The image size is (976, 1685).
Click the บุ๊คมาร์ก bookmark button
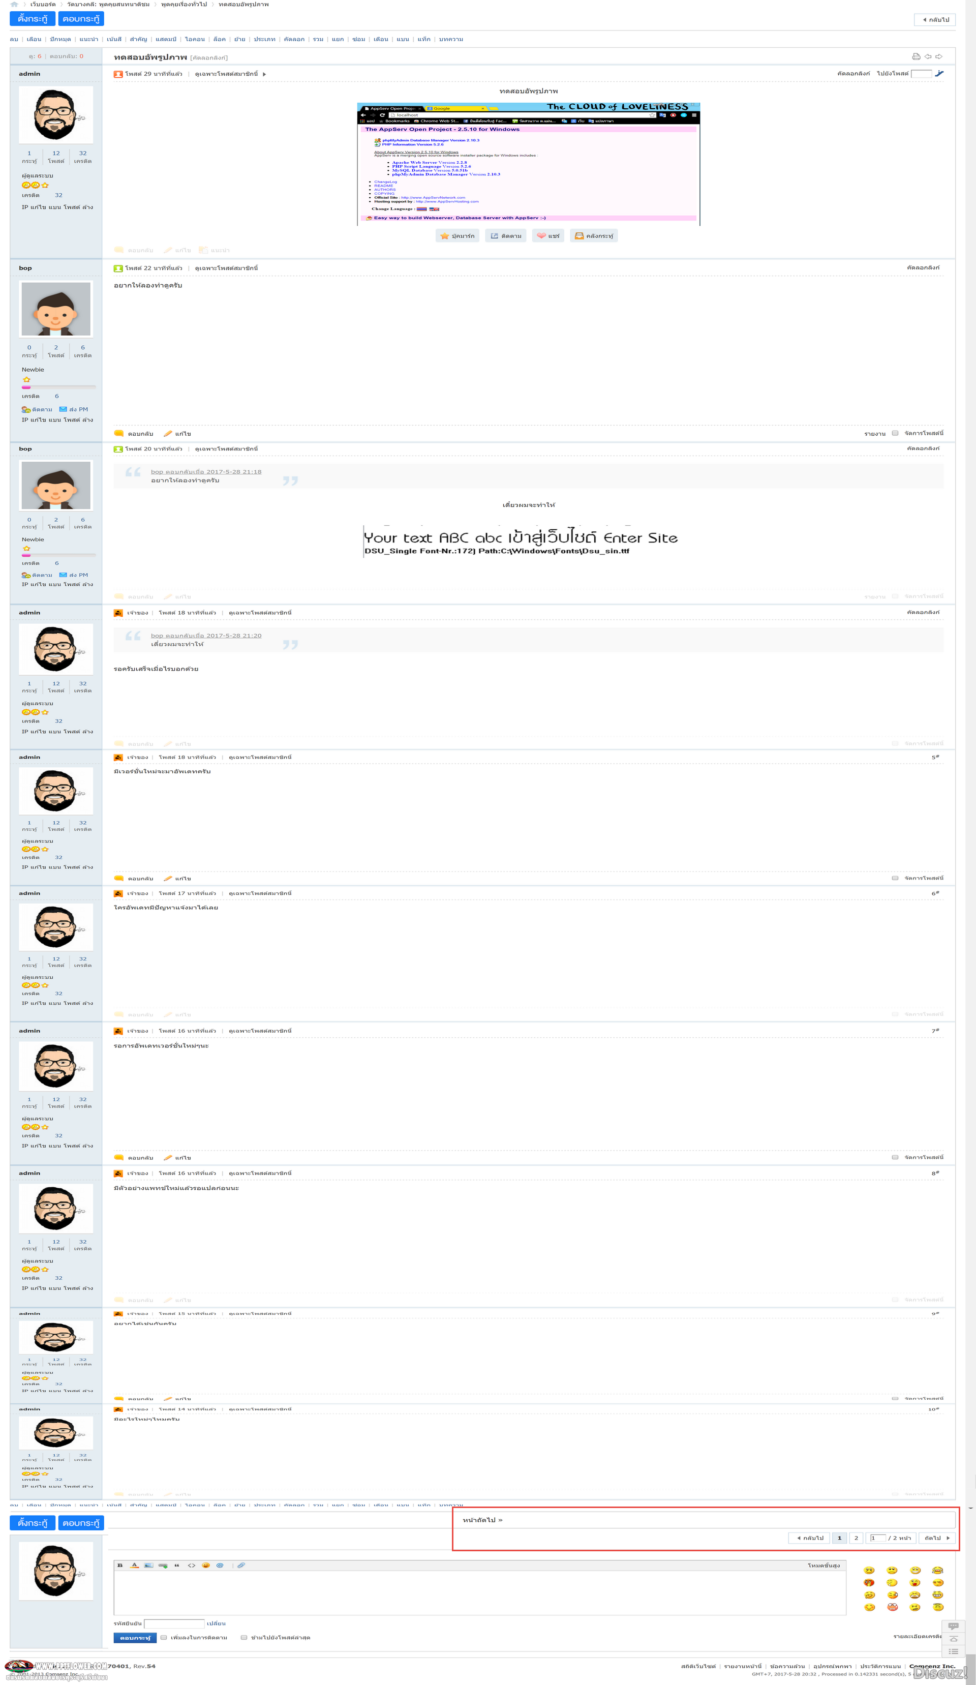point(457,236)
